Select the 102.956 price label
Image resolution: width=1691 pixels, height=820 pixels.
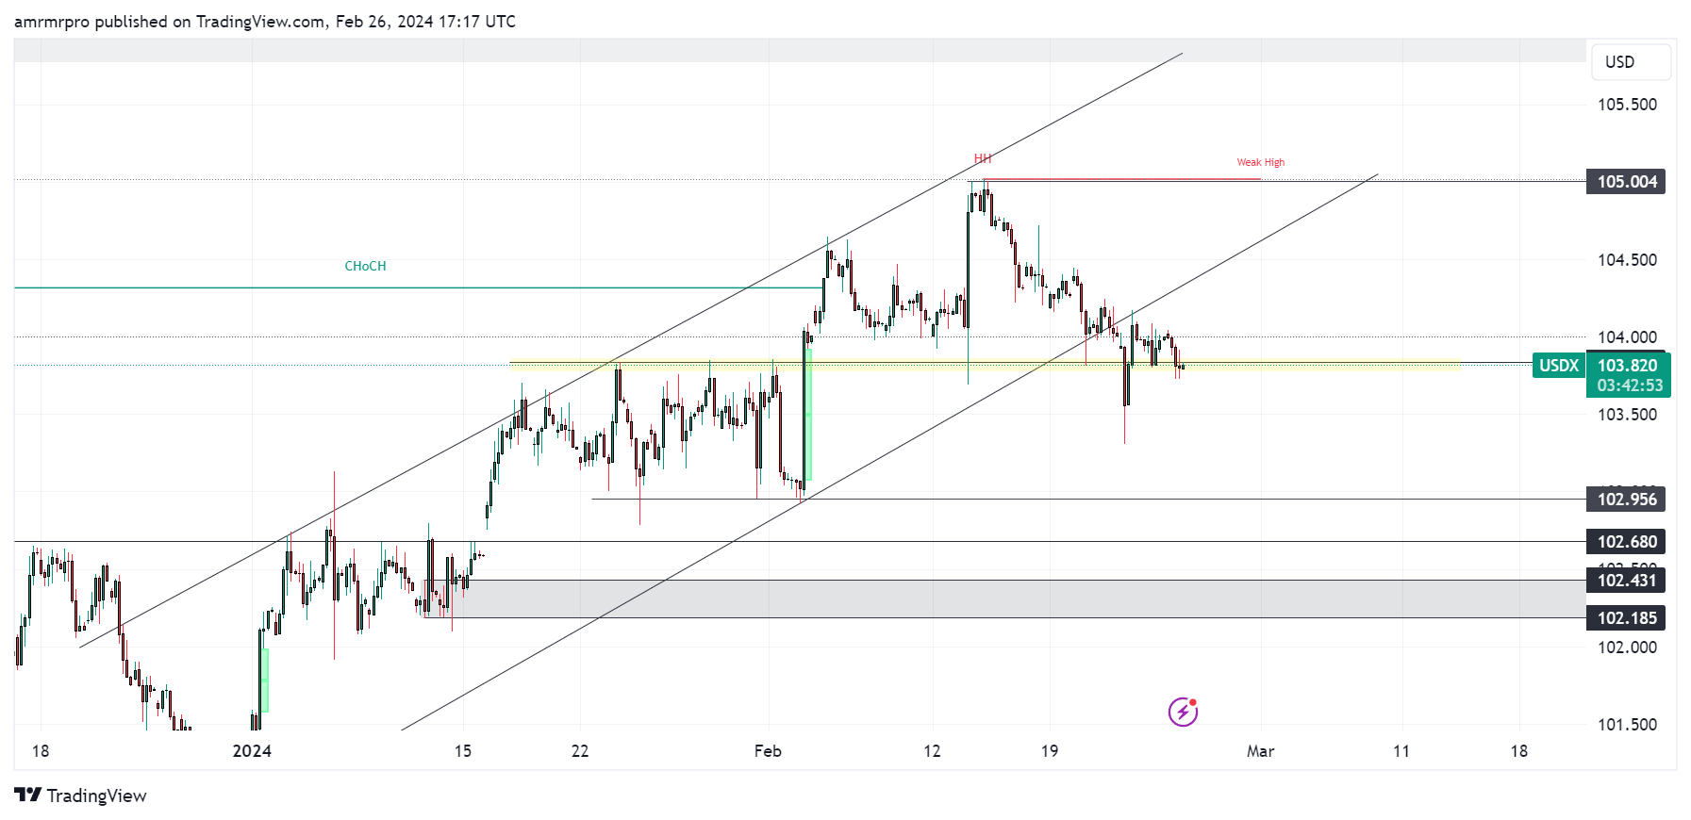1626,500
